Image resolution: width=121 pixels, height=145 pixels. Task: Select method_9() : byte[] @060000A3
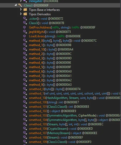coord(50,85)
